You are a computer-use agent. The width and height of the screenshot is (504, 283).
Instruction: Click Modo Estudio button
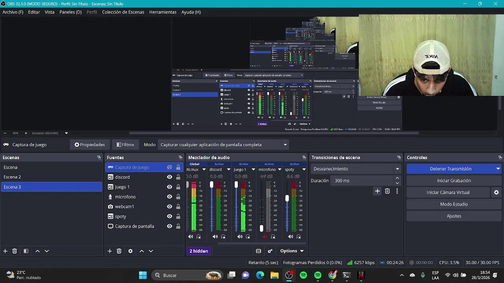[x=454, y=204]
